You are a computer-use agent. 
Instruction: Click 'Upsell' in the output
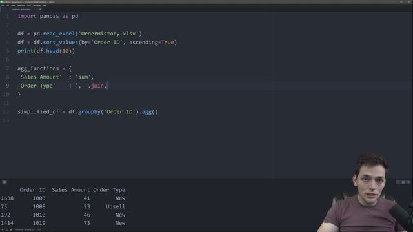click(x=116, y=206)
